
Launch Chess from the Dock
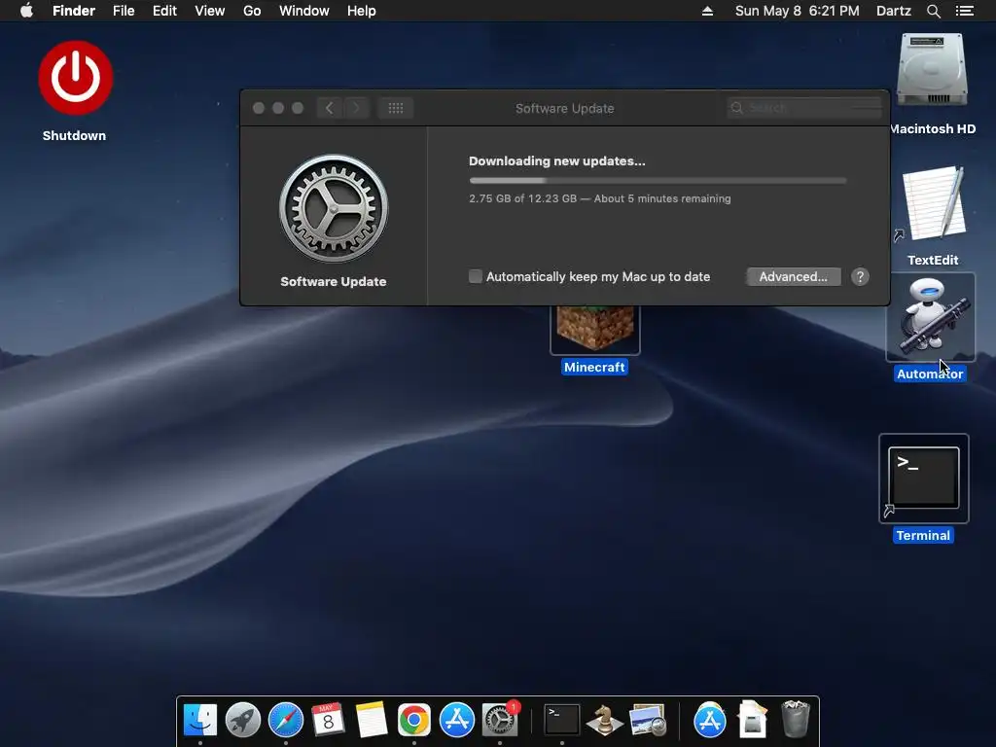coord(604,720)
